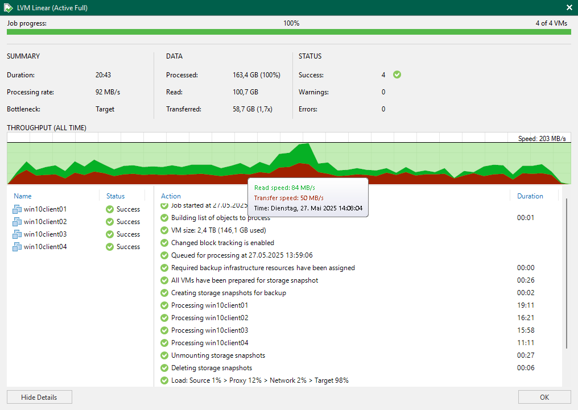578x410 pixels.
Task: Click 'Queued for processing at 27.05.2025' entry
Action: click(x=242, y=255)
